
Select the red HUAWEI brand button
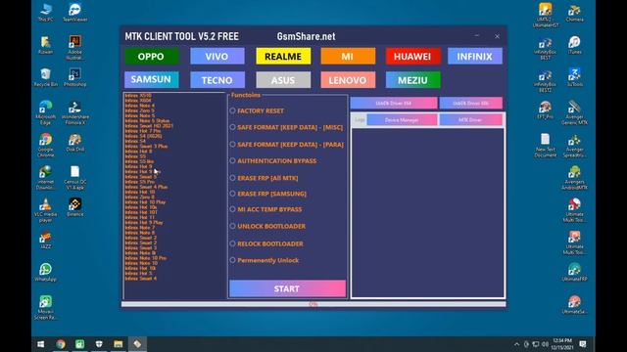[413, 57]
